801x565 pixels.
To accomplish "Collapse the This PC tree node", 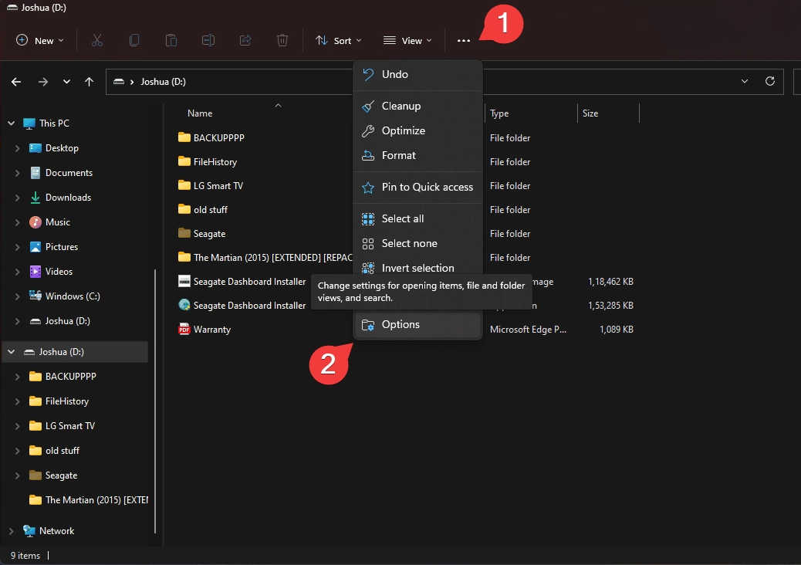I will (12, 123).
